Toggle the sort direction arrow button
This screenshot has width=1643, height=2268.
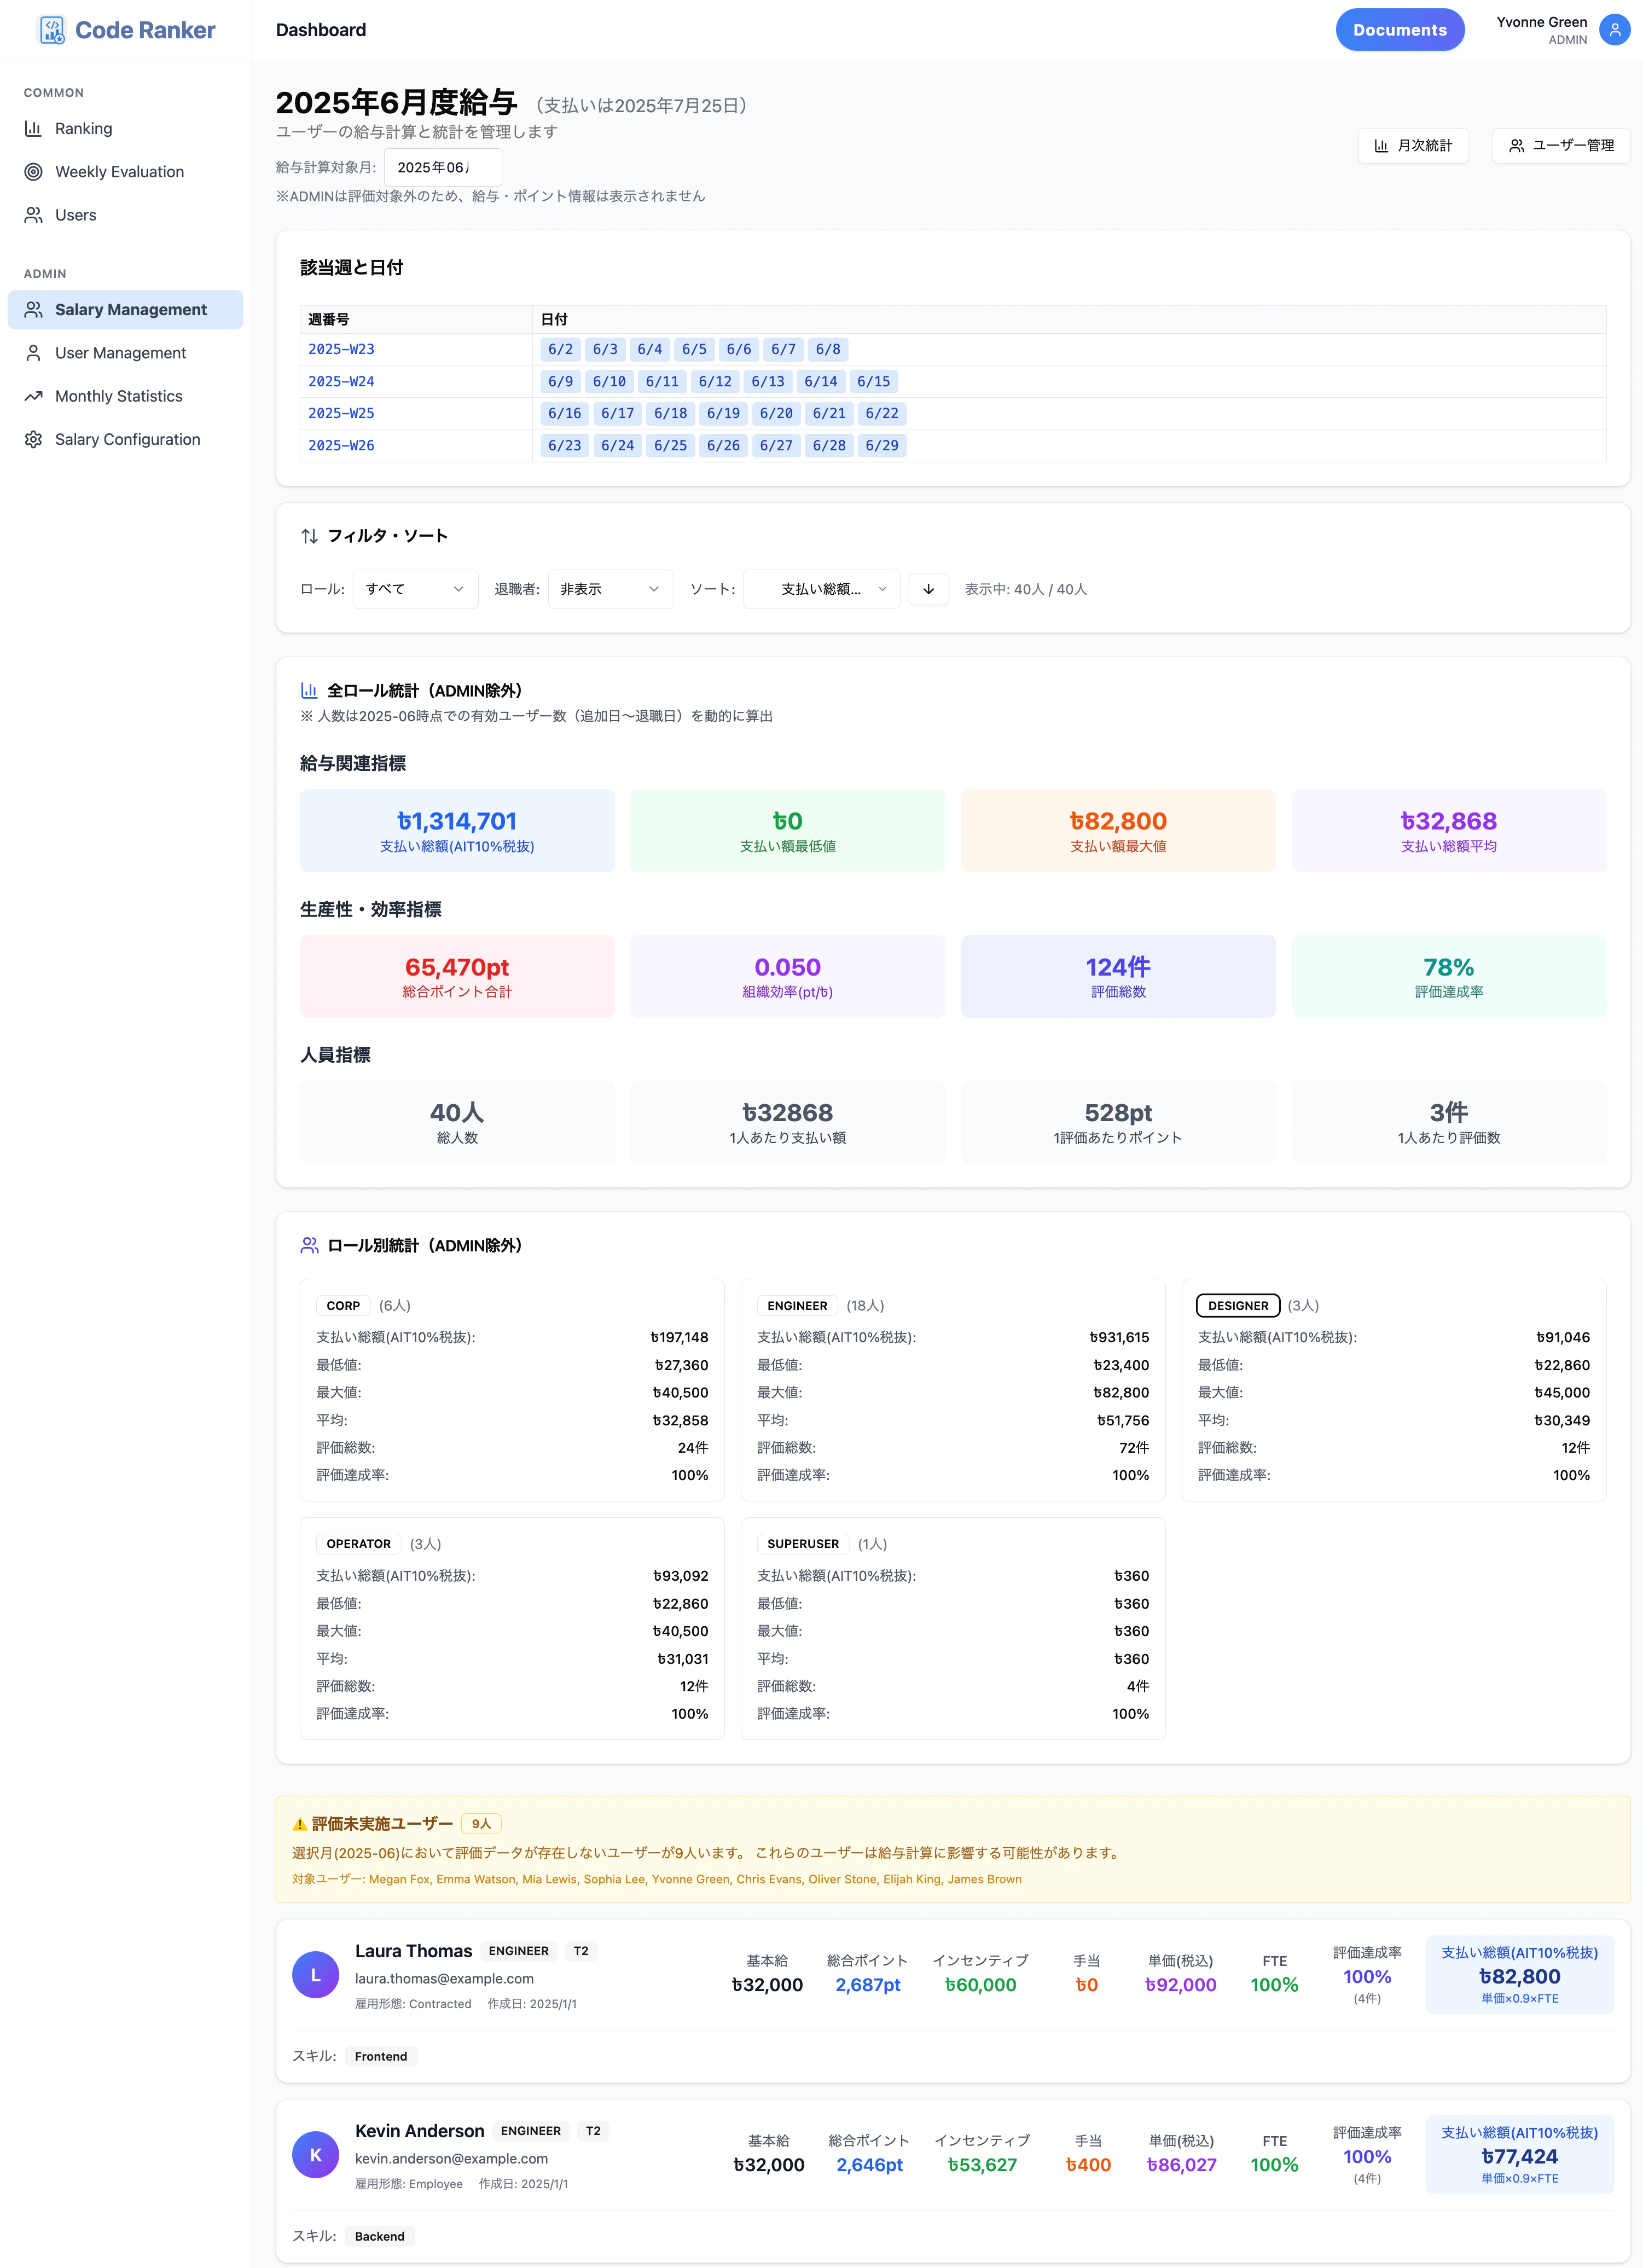point(928,589)
